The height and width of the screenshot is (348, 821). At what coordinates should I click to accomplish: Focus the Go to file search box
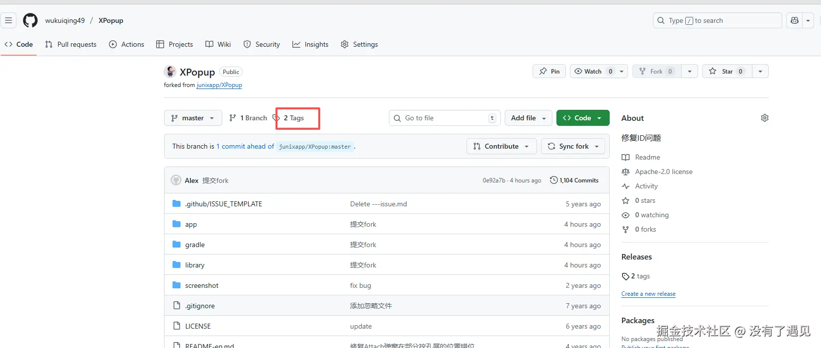[x=445, y=118]
